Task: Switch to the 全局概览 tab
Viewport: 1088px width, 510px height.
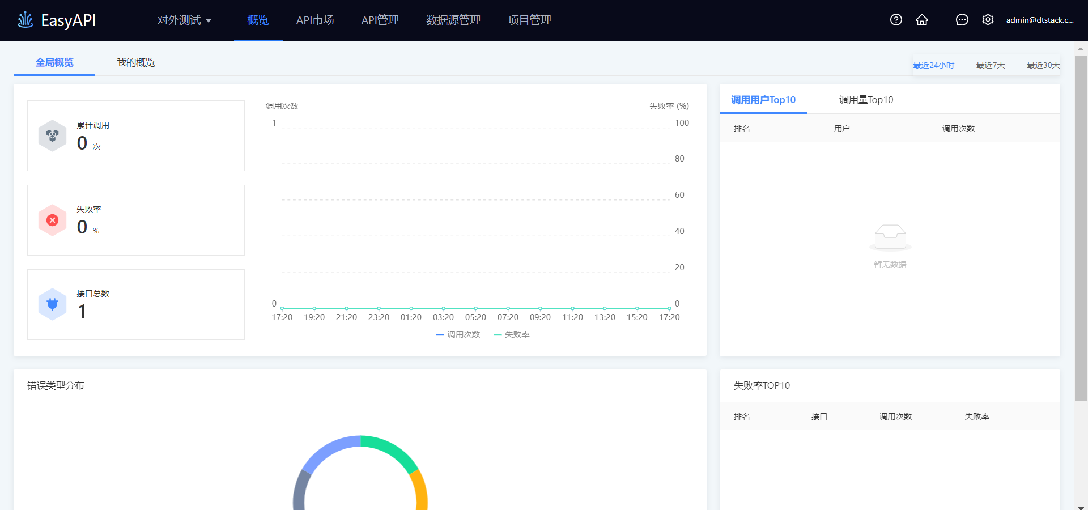Action: coord(54,62)
